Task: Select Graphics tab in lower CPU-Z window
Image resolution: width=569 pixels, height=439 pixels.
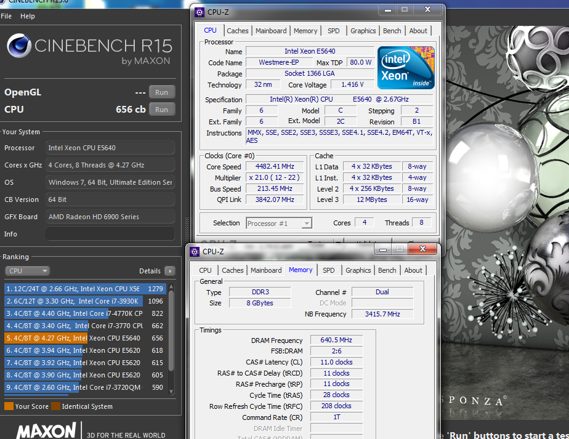Action: point(358,270)
